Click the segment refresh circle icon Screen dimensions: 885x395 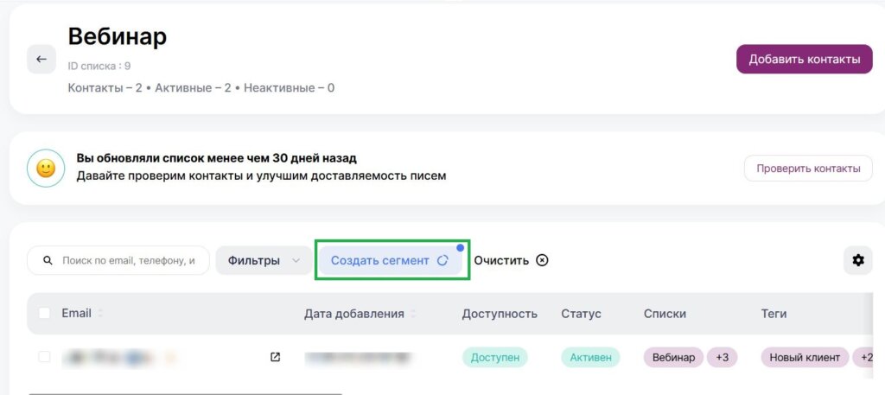tap(442, 260)
